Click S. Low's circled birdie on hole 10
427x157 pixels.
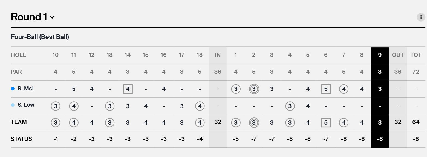click(x=56, y=106)
